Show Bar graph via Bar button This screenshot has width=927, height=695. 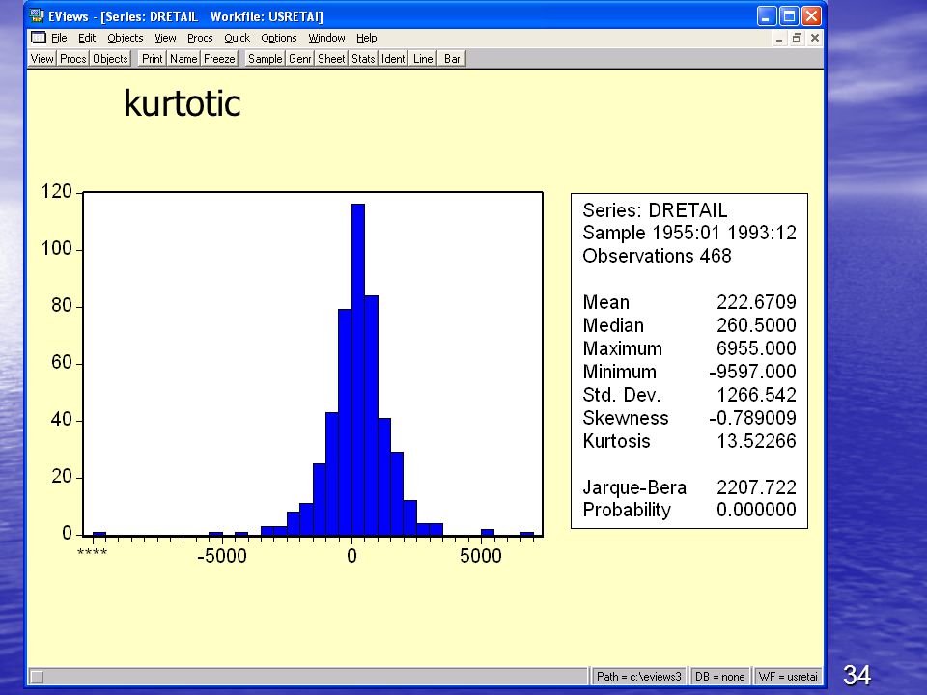[x=452, y=59]
